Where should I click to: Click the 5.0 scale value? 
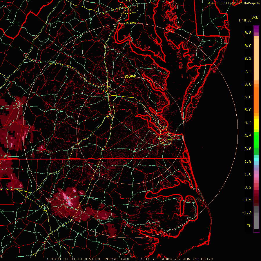(248, 110)
